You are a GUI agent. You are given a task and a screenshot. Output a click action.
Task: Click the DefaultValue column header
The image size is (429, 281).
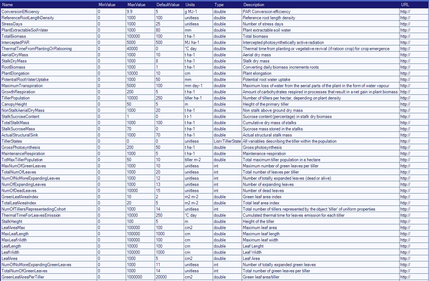(169, 5)
